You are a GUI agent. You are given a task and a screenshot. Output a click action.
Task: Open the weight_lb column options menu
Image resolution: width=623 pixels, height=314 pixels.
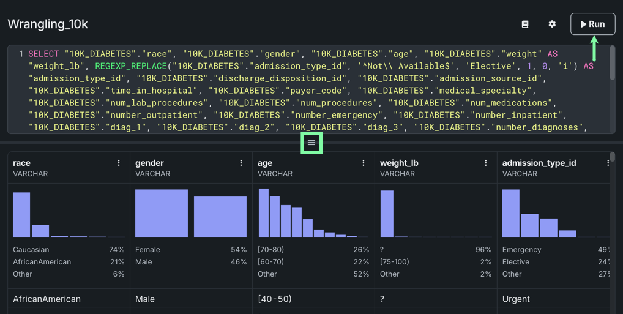pos(486,163)
